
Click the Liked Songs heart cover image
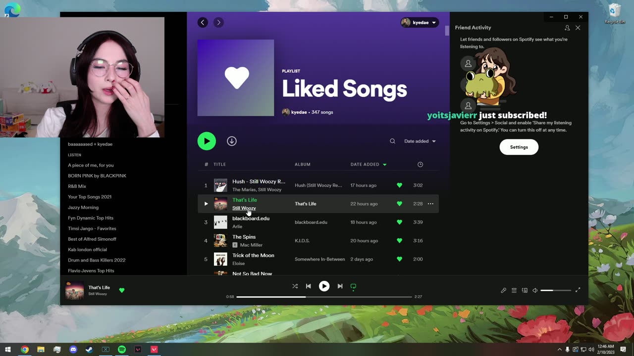[x=236, y=78]
